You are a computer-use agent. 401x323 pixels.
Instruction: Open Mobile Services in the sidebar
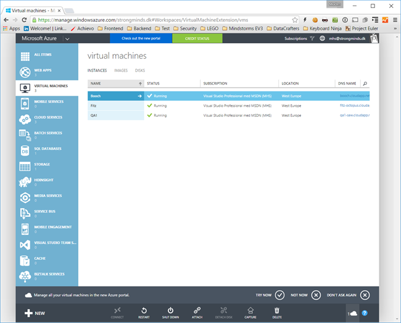[47, 104]
